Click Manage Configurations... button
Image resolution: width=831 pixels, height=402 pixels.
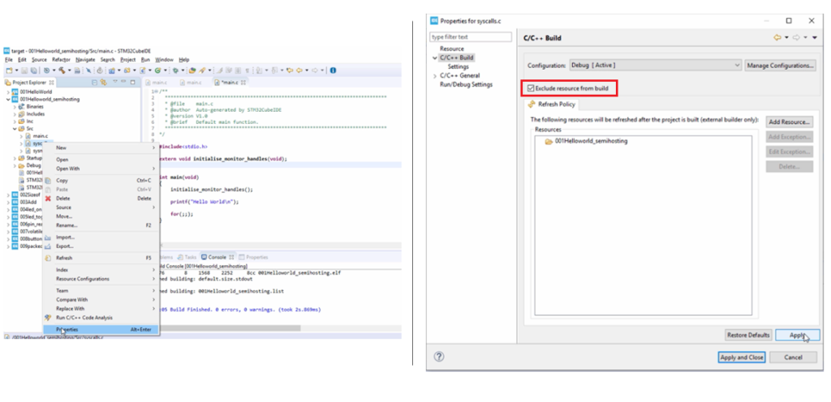(x=780, y=66)
